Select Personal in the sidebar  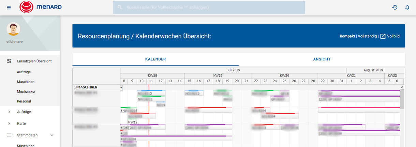coord(24,101)
